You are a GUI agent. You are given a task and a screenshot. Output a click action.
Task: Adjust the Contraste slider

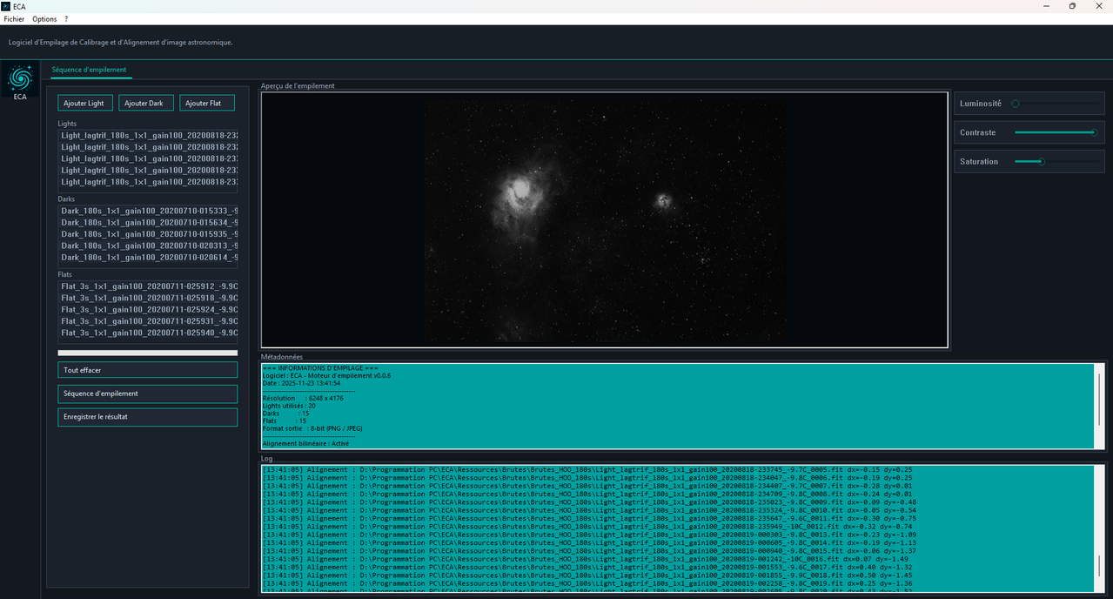[1056, 132]
